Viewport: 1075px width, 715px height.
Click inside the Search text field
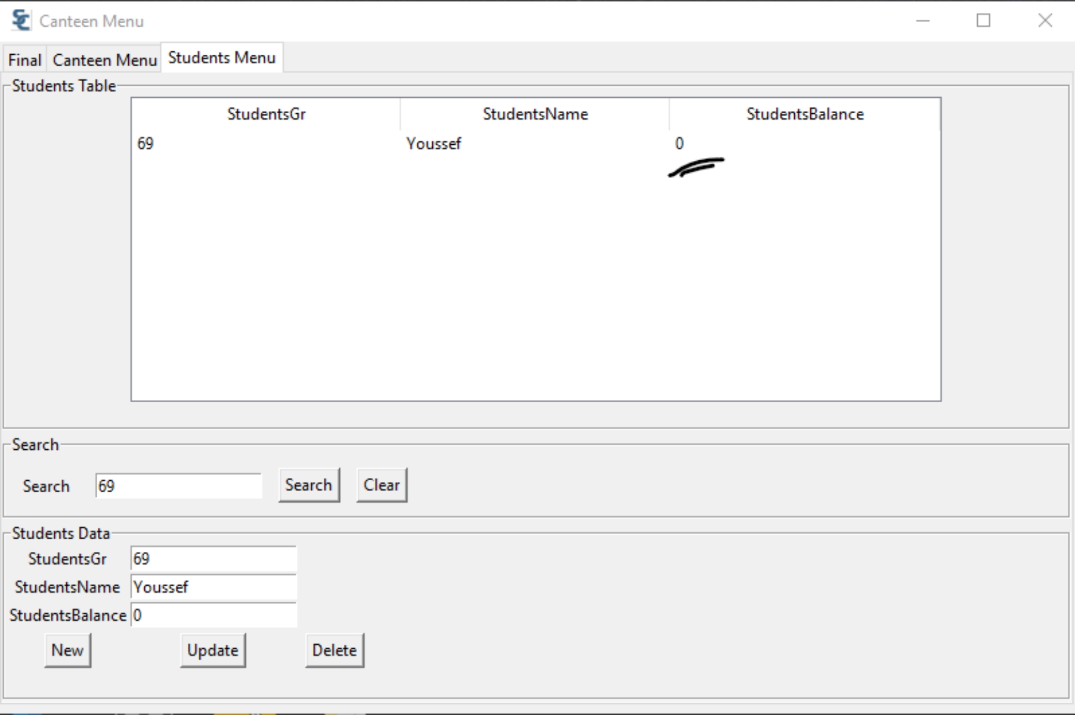click(x=177, y=486)
